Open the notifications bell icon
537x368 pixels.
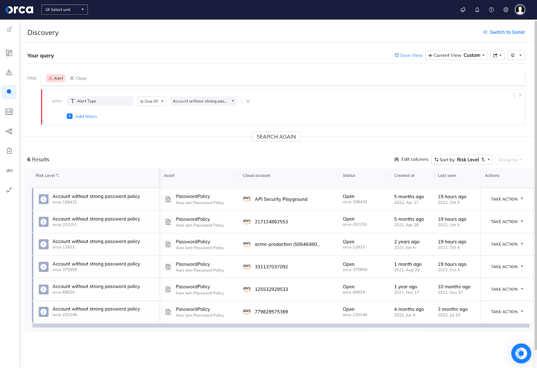[x=477, y=10]
